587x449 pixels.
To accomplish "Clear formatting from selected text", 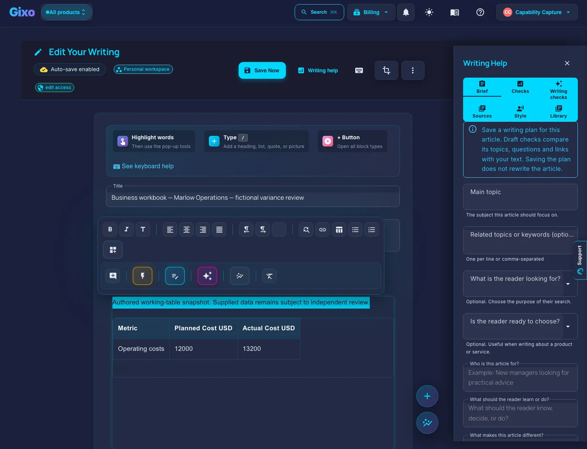I will pyautogui.click(x=269, y=276).
